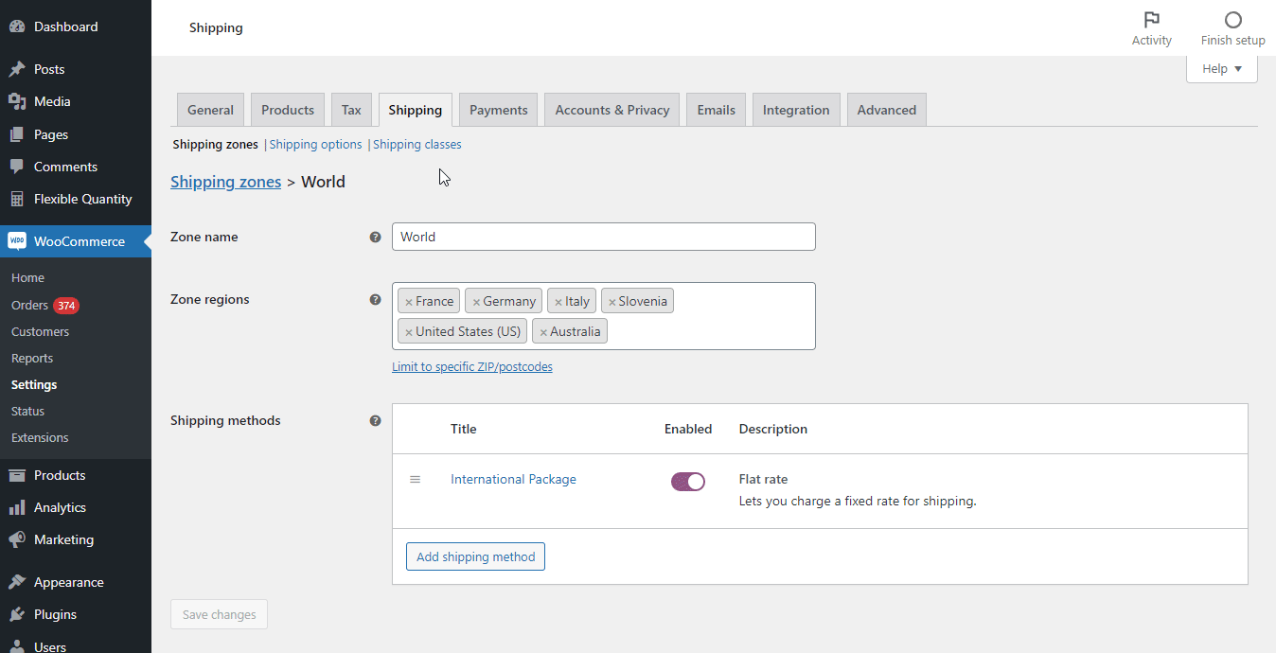
Task: Click Limit to specific ZIP/postcodes link
Action: [472, 366]
